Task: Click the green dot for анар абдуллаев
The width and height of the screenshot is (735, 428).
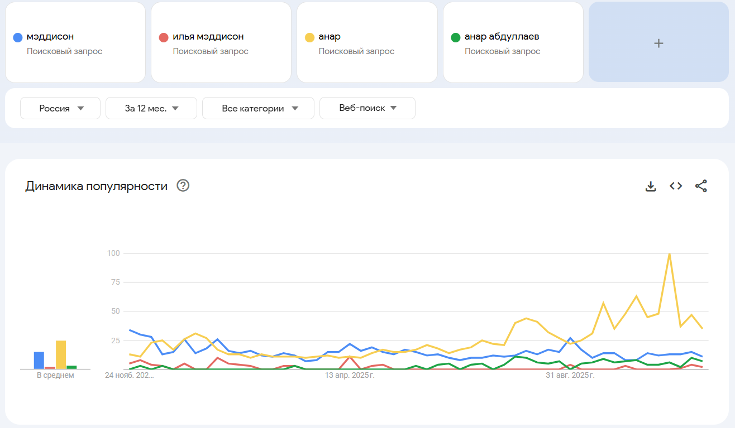Action: pyautogui.click(x=456, y=38)
